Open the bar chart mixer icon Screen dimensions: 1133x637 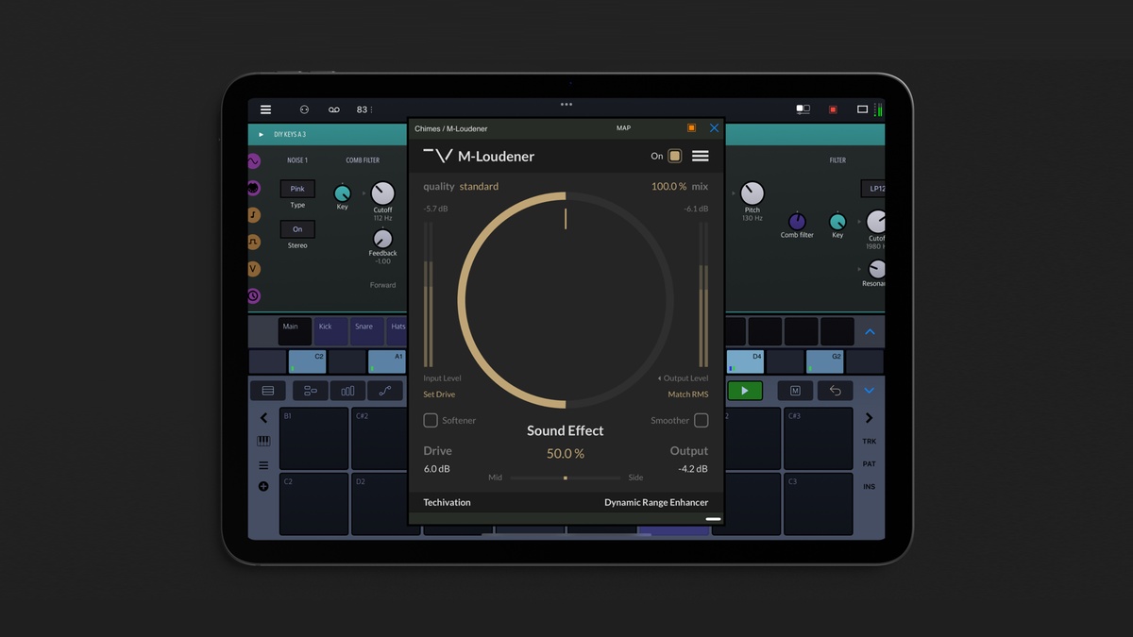[x=347, y=391]
